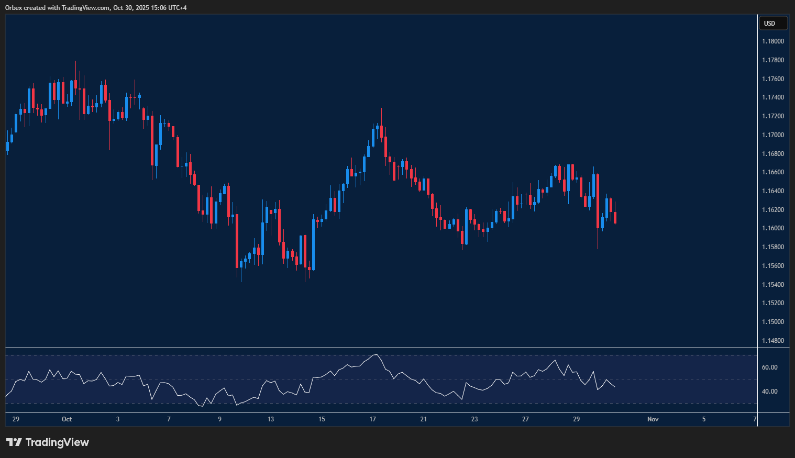795x458 pixels.
Task: Select the blue candle peak near October 28
Action: (568, 178)
